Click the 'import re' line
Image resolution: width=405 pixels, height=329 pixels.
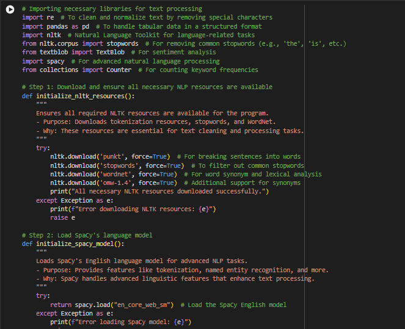coord(147,18)
